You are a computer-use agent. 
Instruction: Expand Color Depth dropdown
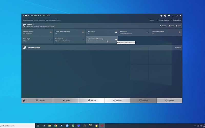pos(52,40)
